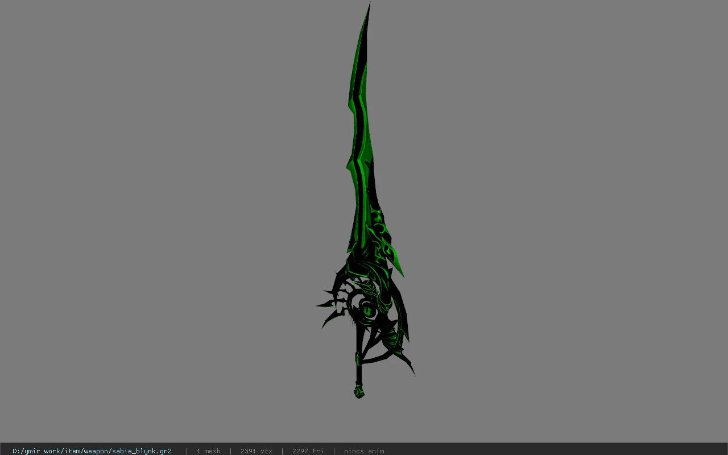Click the pommel at sword bottom
The height and width of the screenshot is (455, 728).
pos(359,392)
